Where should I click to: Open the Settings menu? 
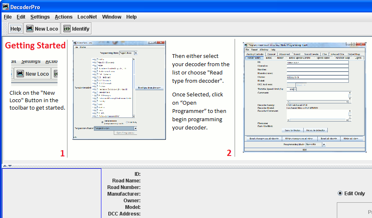[x=40, y=17]
